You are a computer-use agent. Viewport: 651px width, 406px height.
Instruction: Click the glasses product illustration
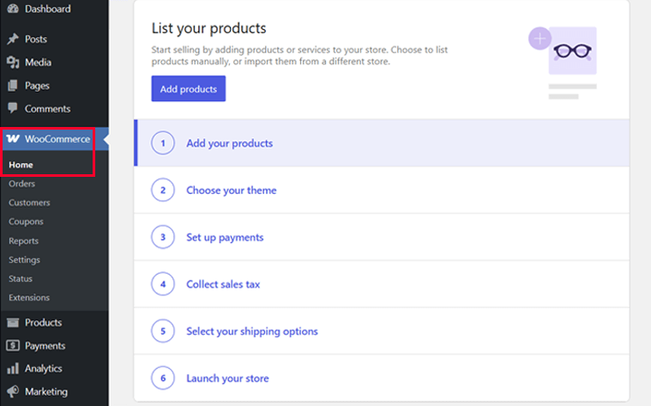coord(573,51)
